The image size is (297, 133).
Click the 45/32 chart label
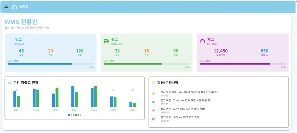pos(16,110)
